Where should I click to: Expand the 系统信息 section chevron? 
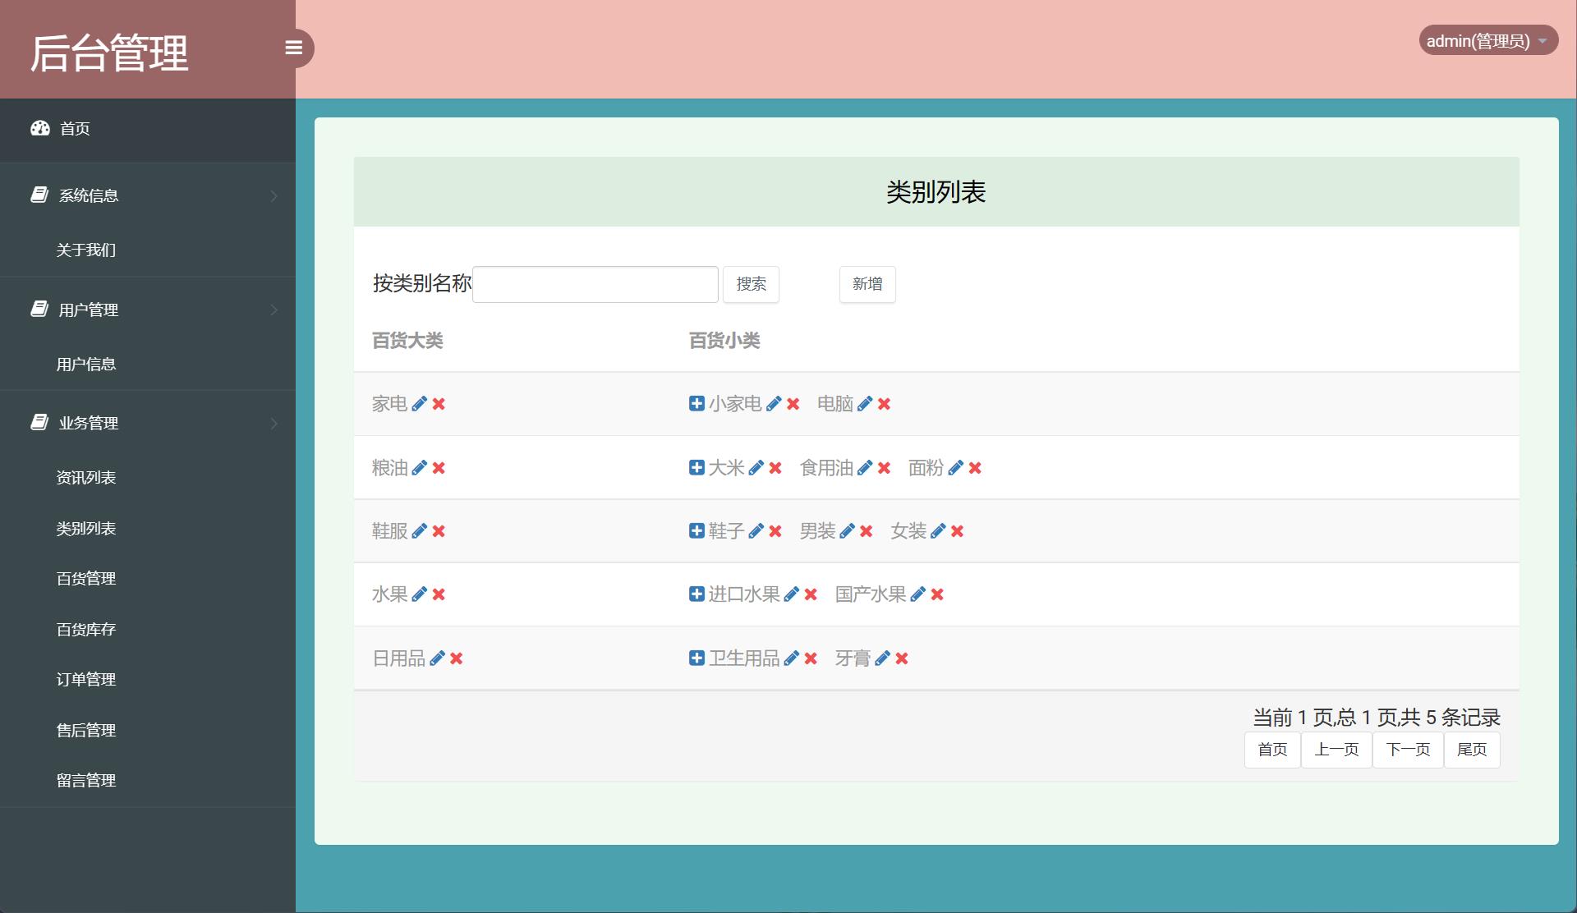coord(274,195)
